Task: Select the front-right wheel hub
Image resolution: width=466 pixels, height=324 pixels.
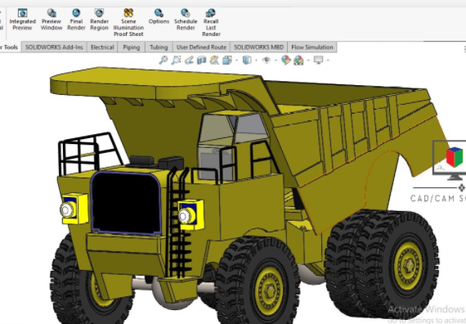Action: [x=270, y=290]
